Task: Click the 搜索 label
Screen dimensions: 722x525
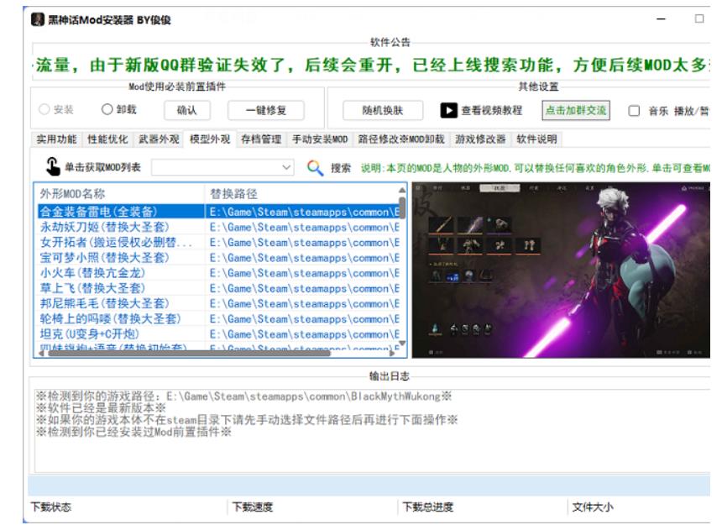Action: 341,168
